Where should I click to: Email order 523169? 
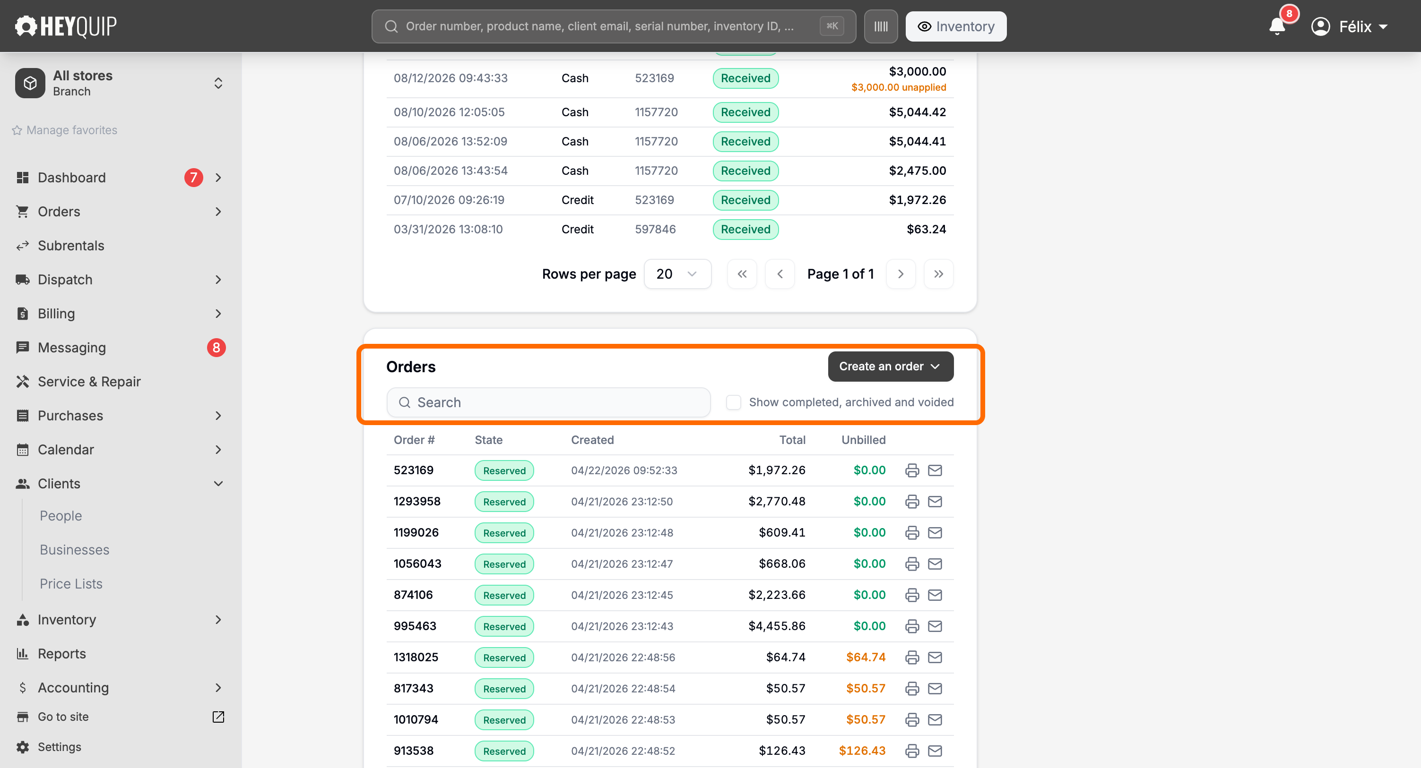pos(935,470)
